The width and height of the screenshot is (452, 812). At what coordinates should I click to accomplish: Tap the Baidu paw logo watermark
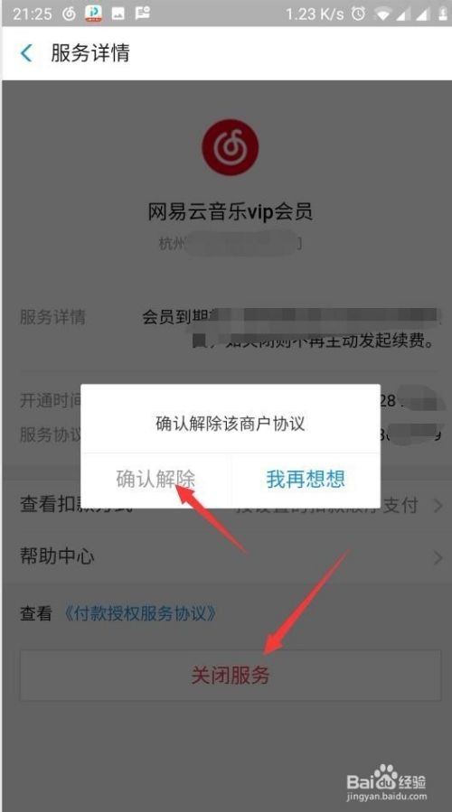[x=385, y=778]
